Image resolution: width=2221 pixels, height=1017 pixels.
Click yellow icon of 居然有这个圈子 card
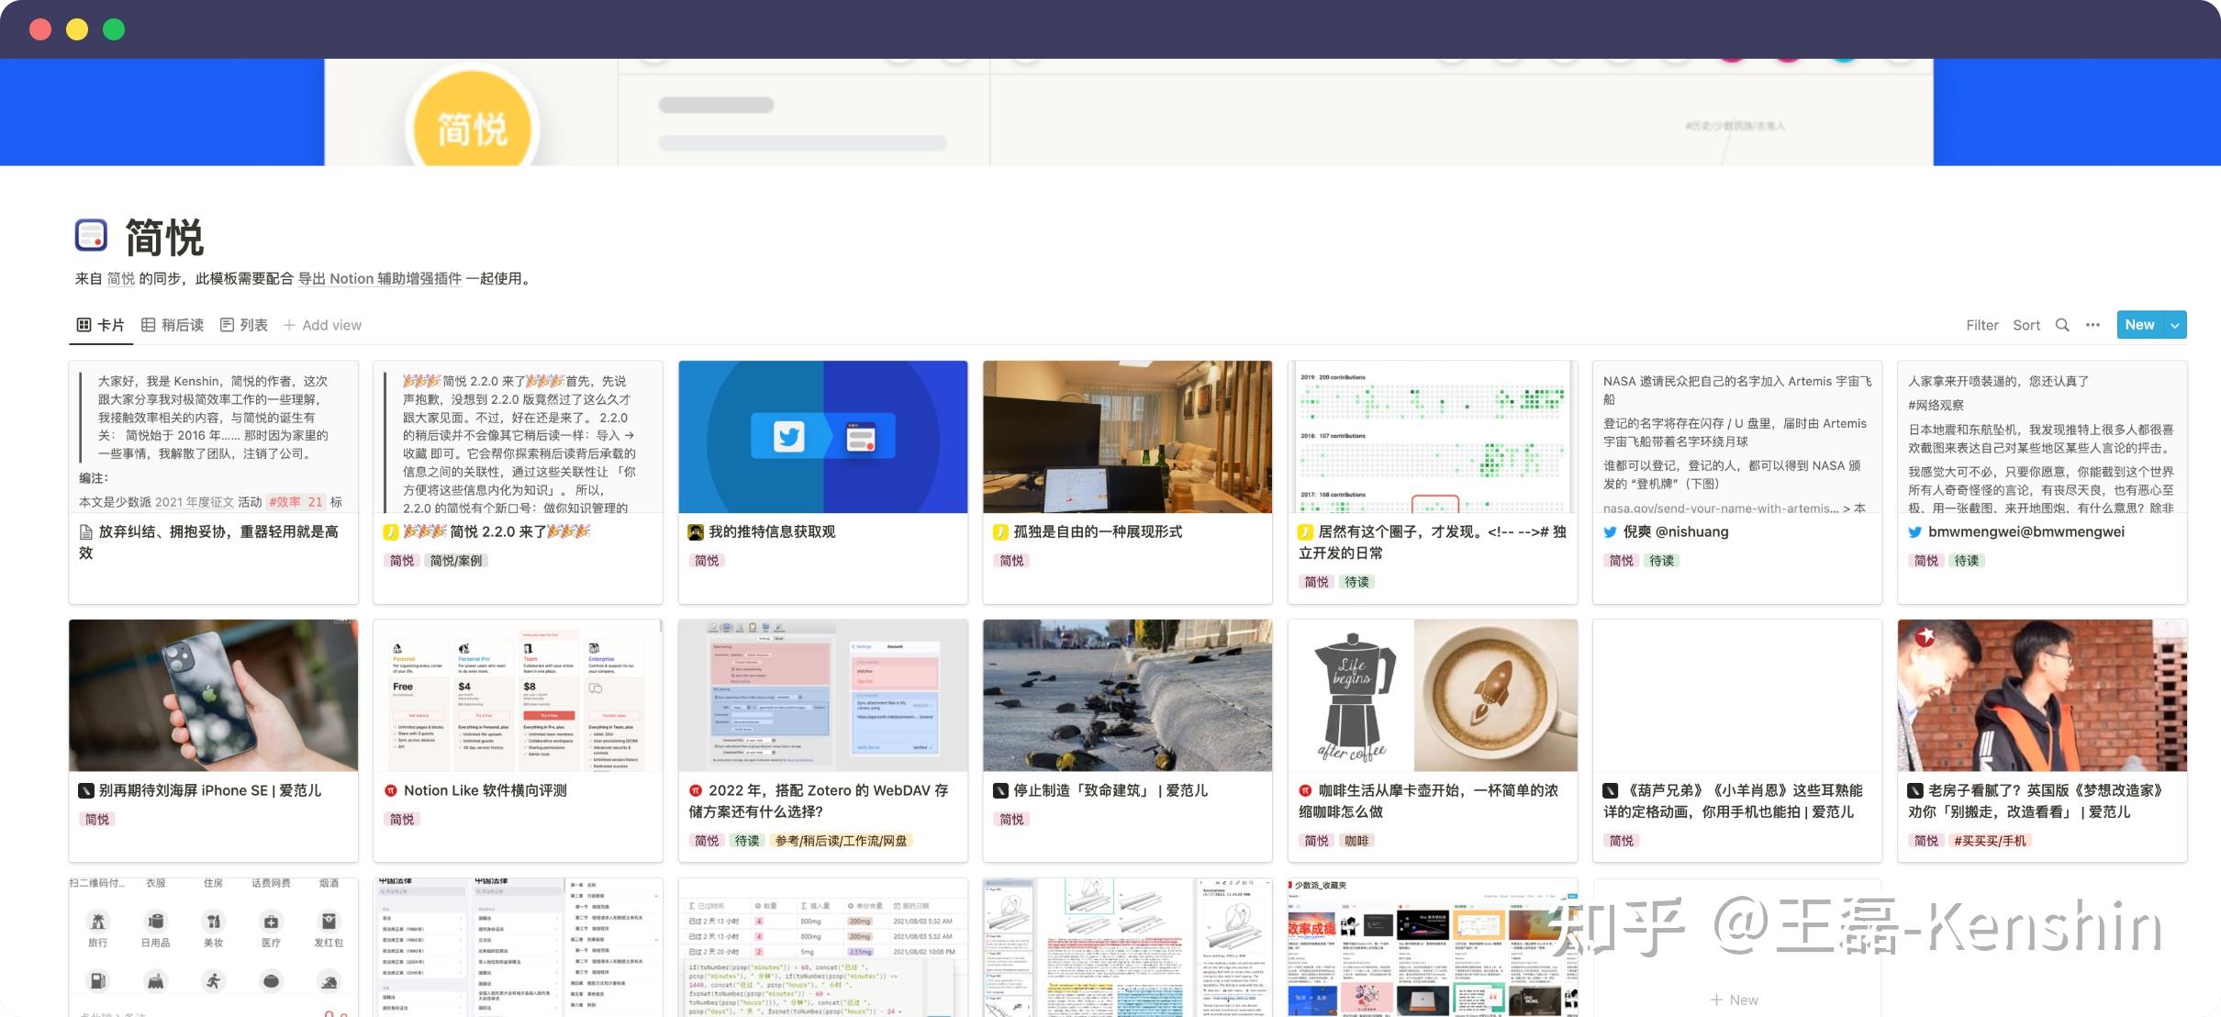(x=1305, y=532)
